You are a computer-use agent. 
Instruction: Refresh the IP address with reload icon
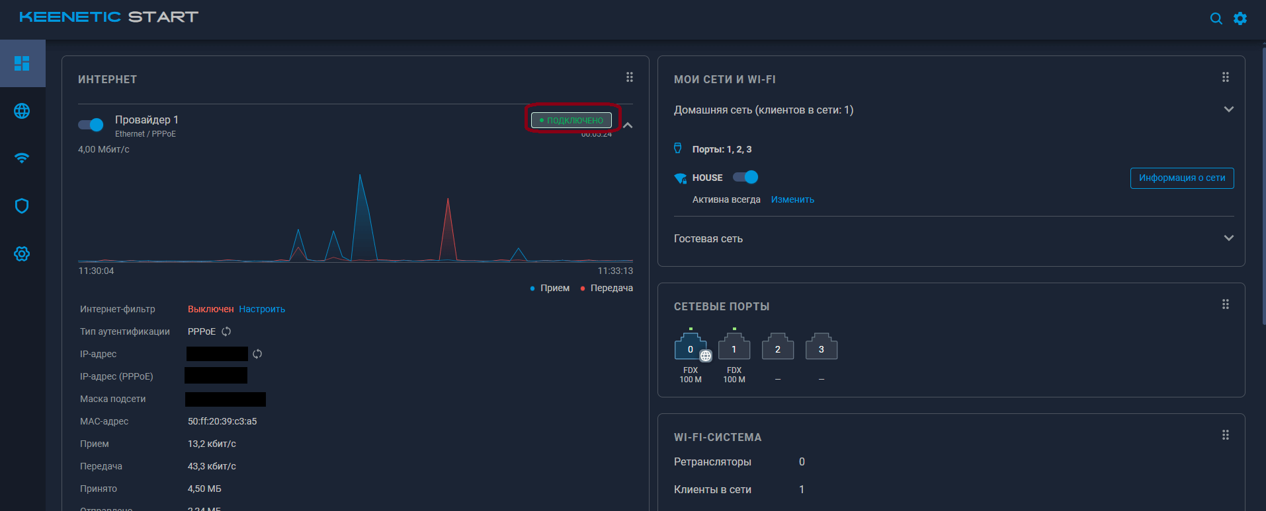(x=257, y=354)
